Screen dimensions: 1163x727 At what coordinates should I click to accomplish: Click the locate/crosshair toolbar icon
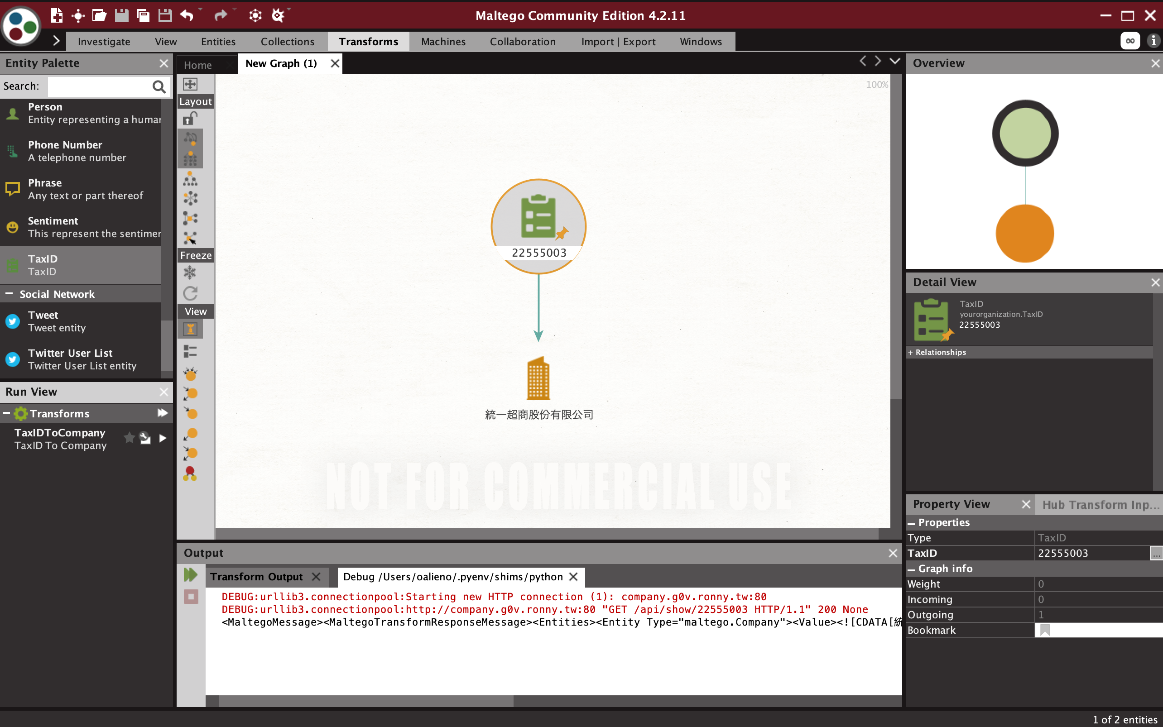pyautogui.click(x=78, y=16)
